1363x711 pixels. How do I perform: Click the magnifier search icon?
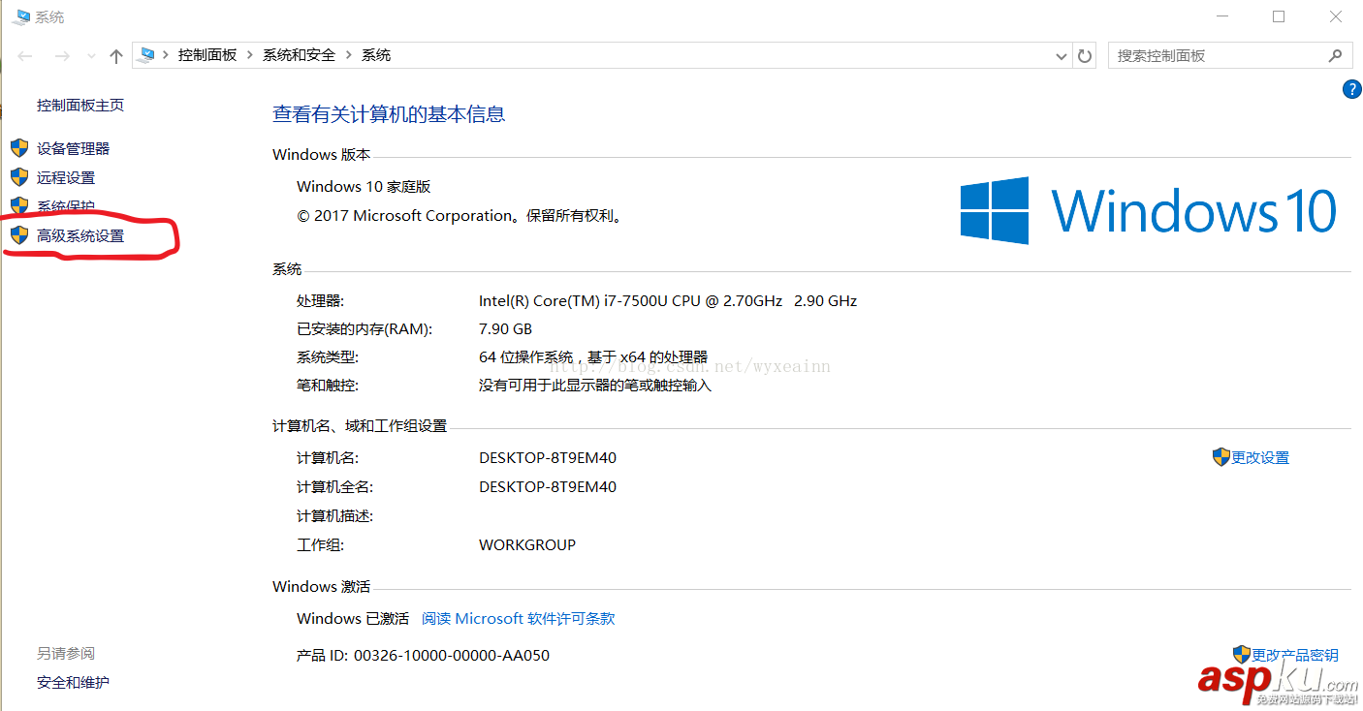[1335, 56]
